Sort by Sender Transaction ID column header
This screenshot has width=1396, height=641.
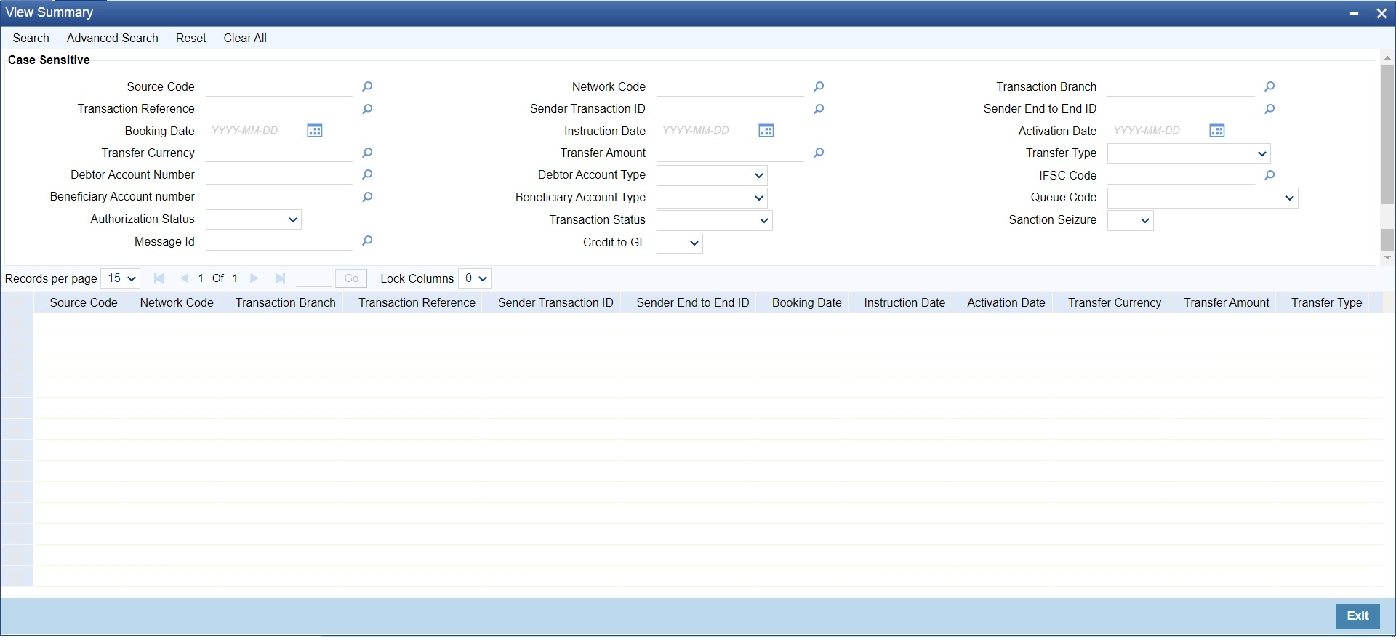pos(555,302)
